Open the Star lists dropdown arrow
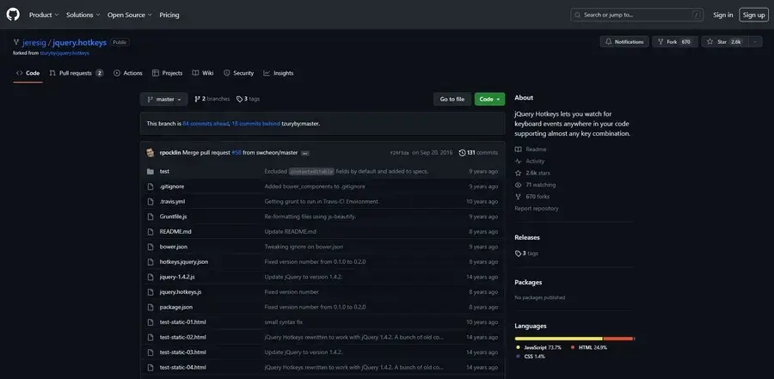This screenshot has width=774, height=379. (x=755, y=42)
